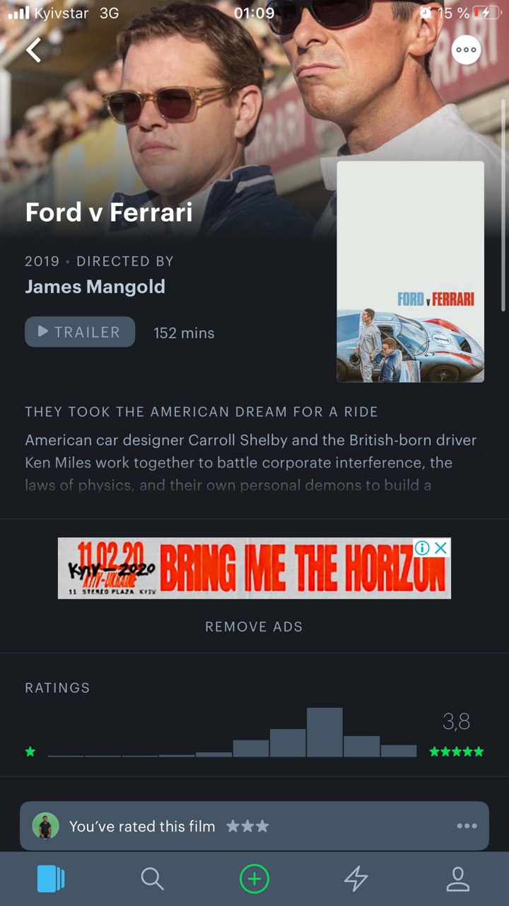Go back using the top-left arrow

[x=33, y=50]
